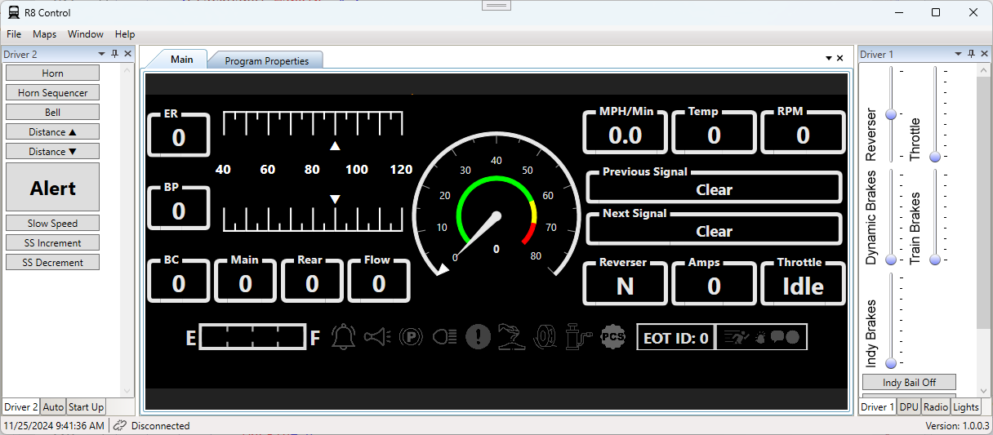Open the Maps menu
The height and width of the screenshot is (435, 993).
point(44,34)
